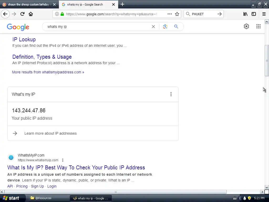The width and height of the screenshot is (269, 202).
Task: Open the IP Lookup link
Action: pyautogui.click(x=24, y=39)
